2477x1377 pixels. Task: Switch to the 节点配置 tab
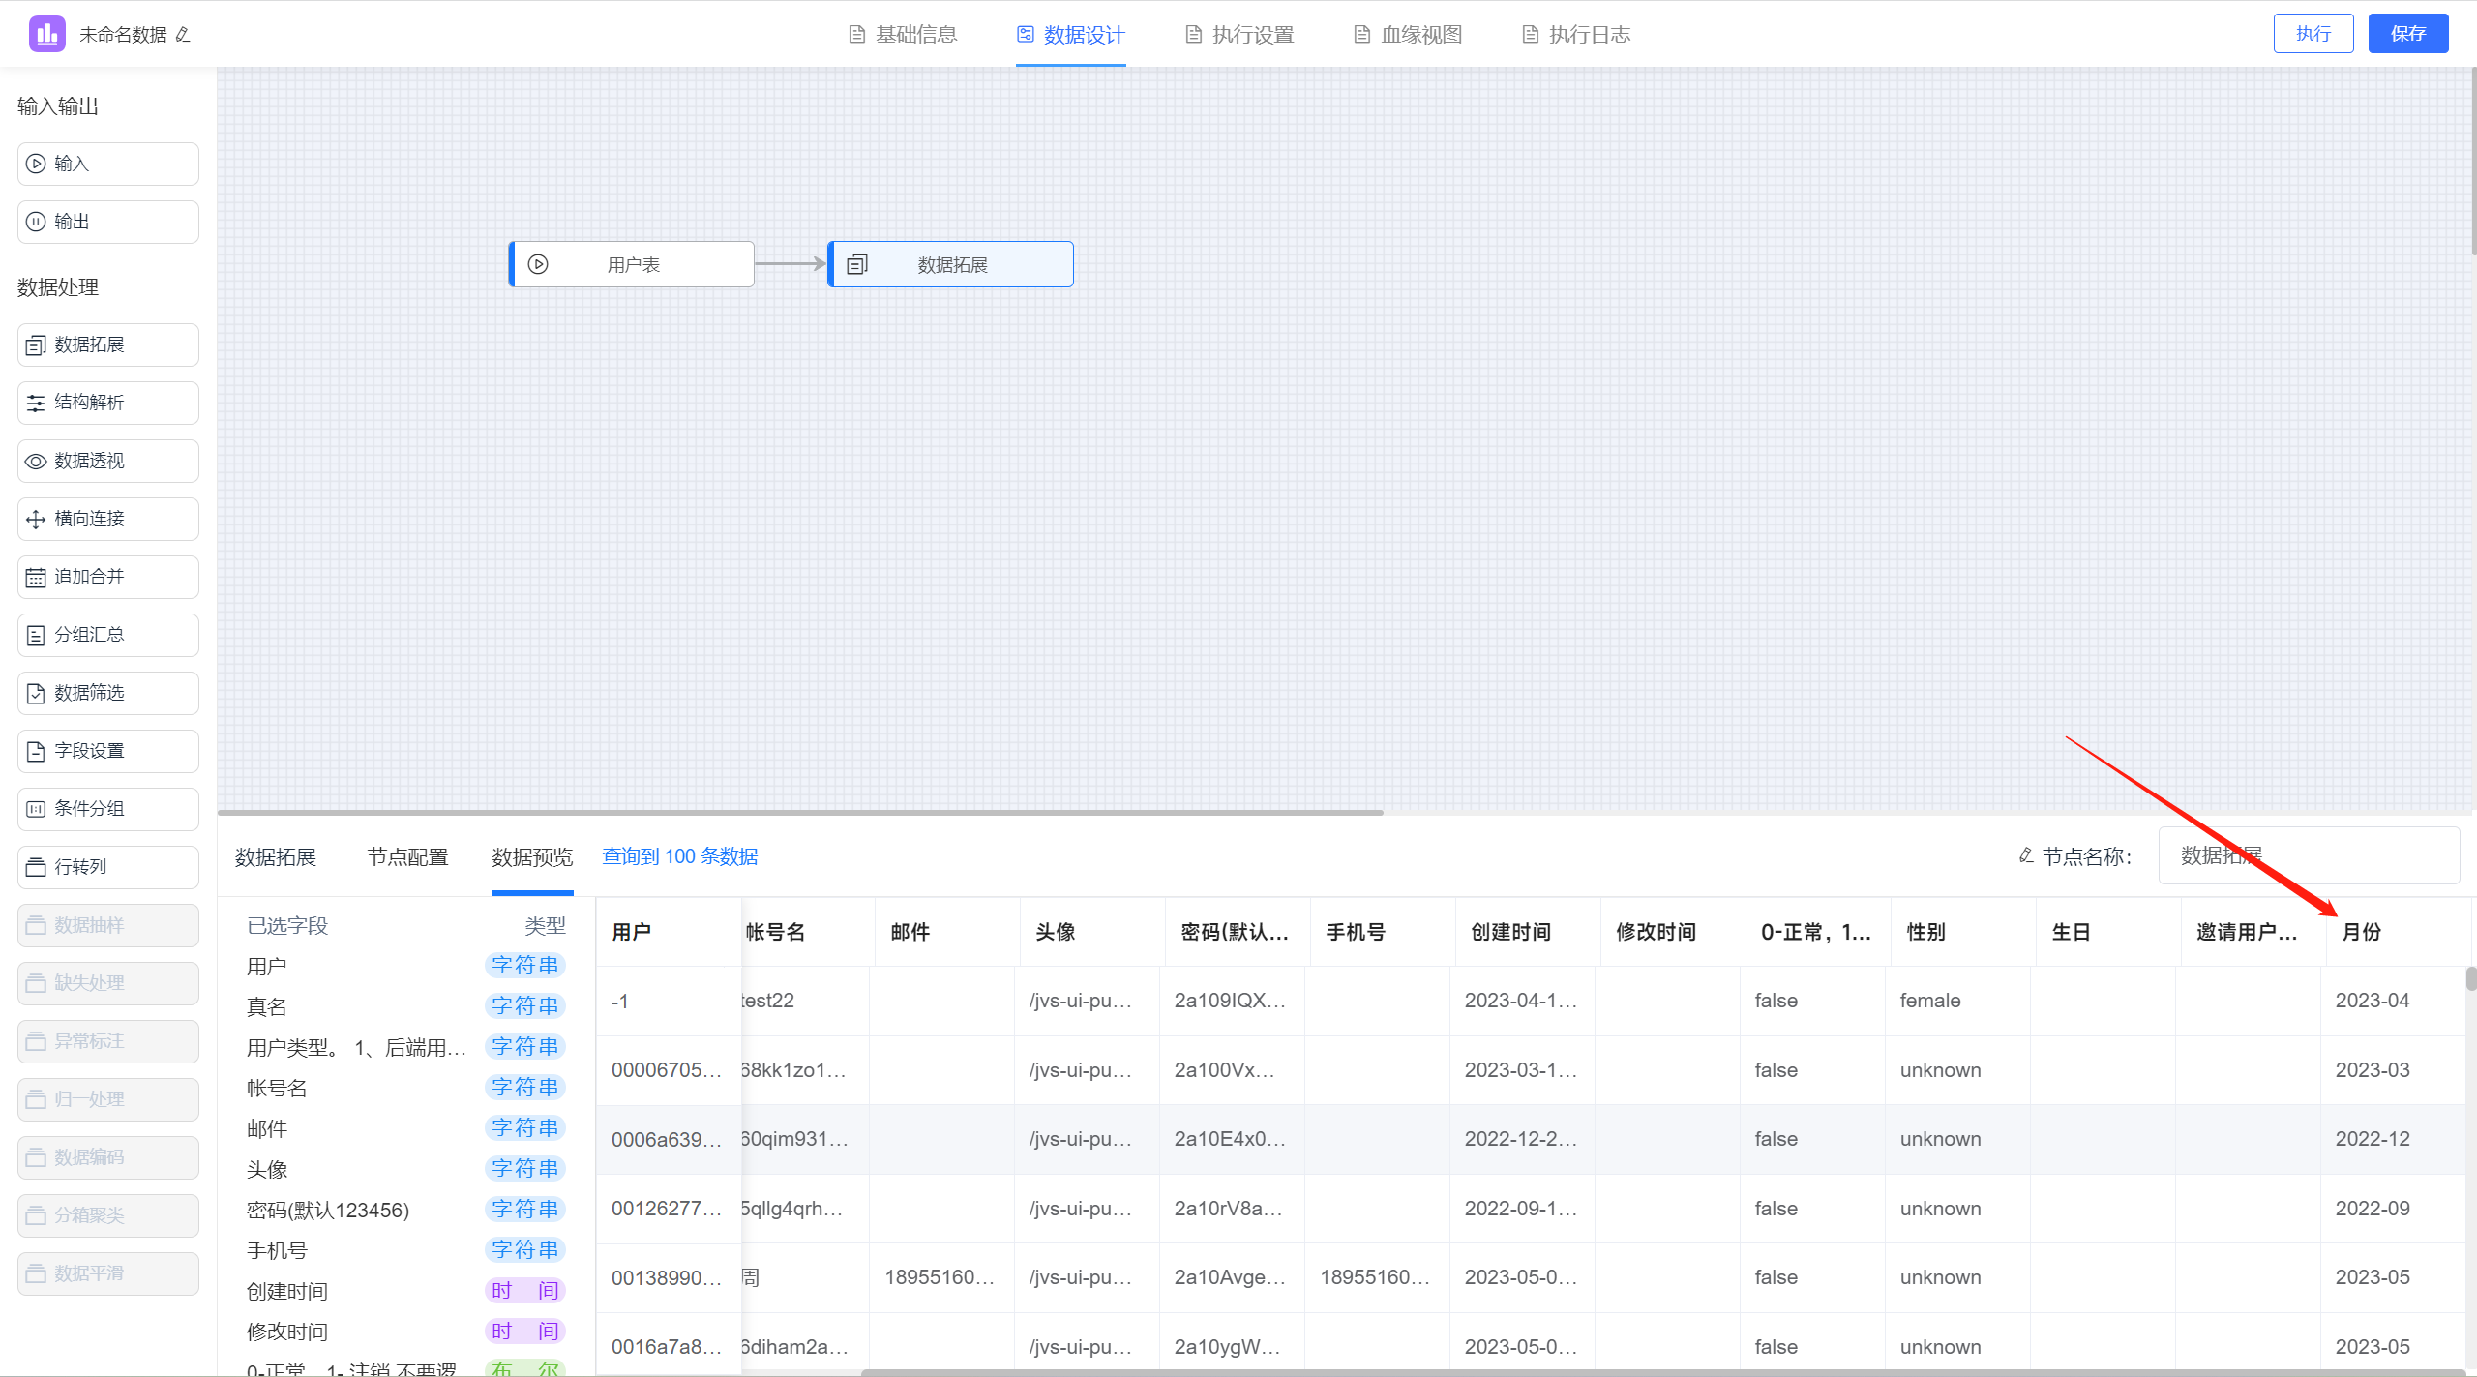click(408, 856)
